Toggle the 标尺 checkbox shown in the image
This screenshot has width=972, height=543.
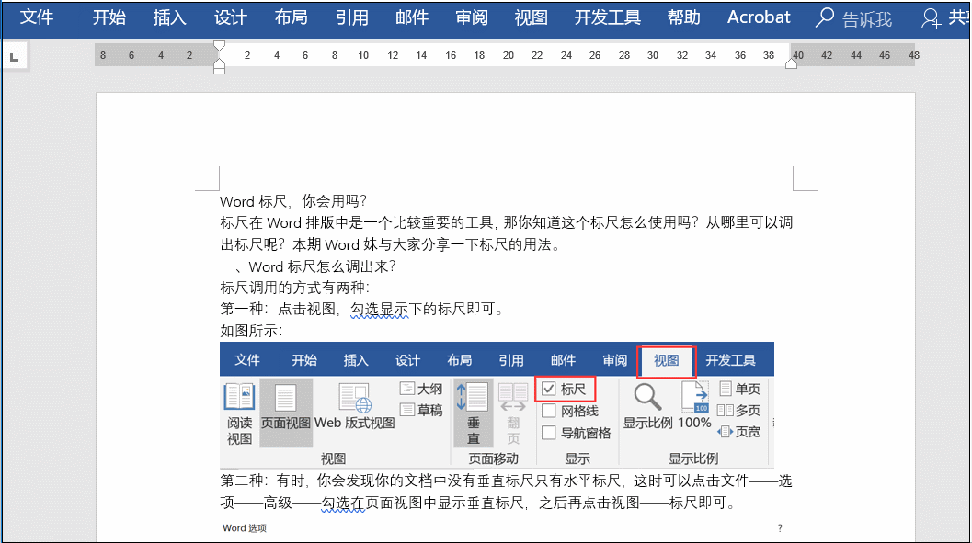tap(549, 387)
